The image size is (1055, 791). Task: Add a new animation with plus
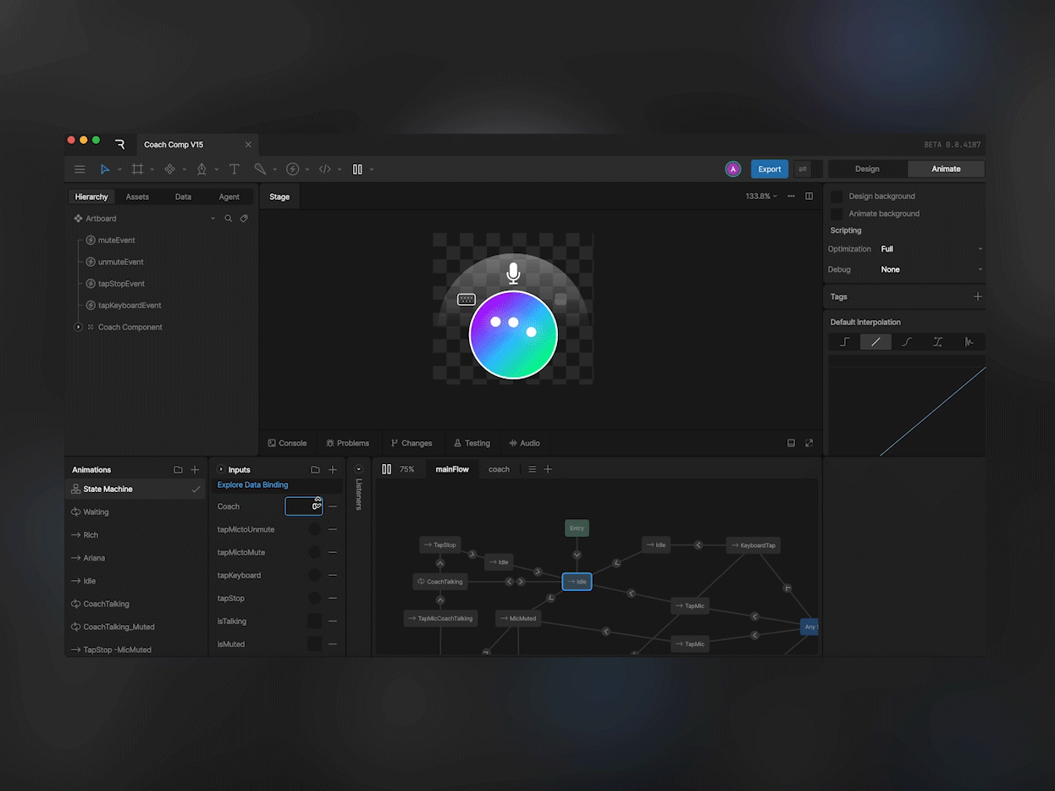196,469
